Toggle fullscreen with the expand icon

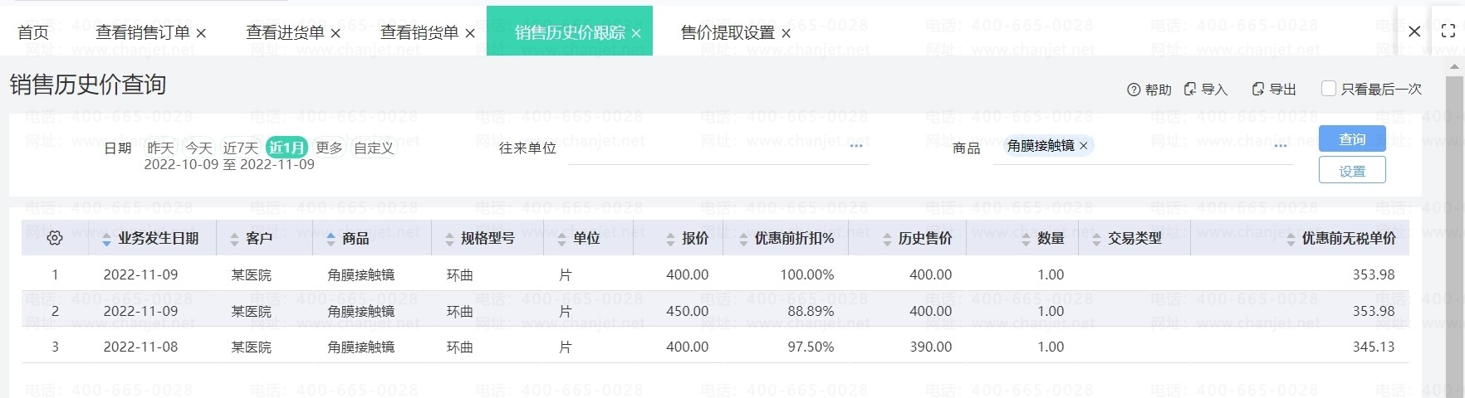pyautogui.click(x=1448, y=32)
